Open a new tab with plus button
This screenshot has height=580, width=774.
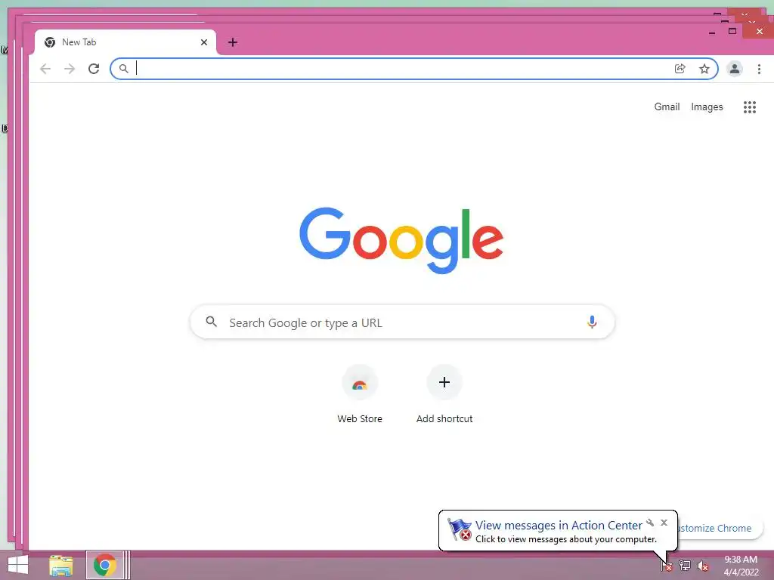[x=233, y=42]
